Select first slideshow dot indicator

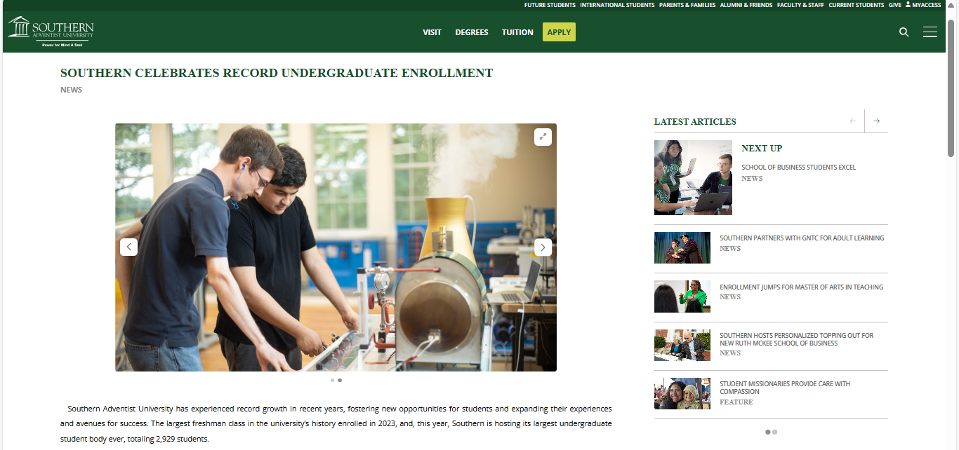coord(332,380)
